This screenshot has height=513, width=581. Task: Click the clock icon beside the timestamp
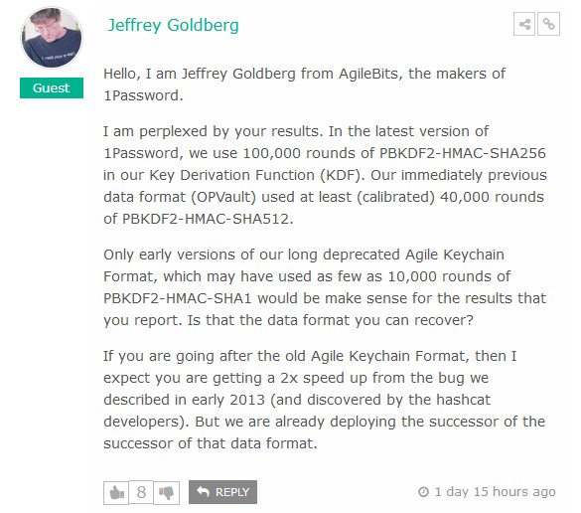point(423,492)
